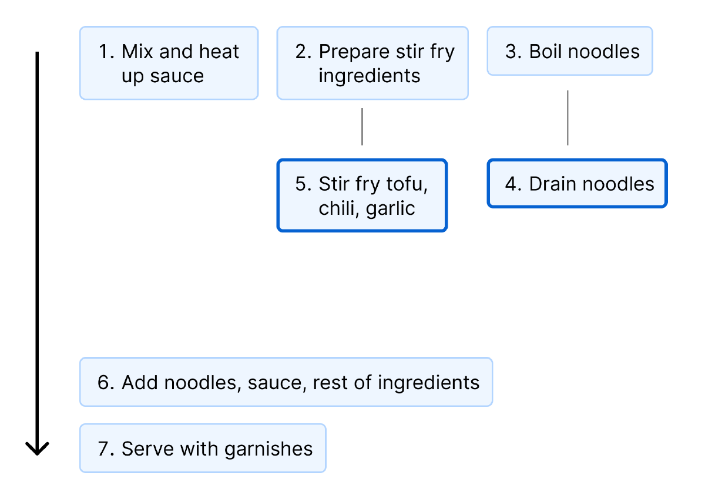
Task: Click 'Add noodles, sauce, rest of ingredients' box
Action: [286, 382]
